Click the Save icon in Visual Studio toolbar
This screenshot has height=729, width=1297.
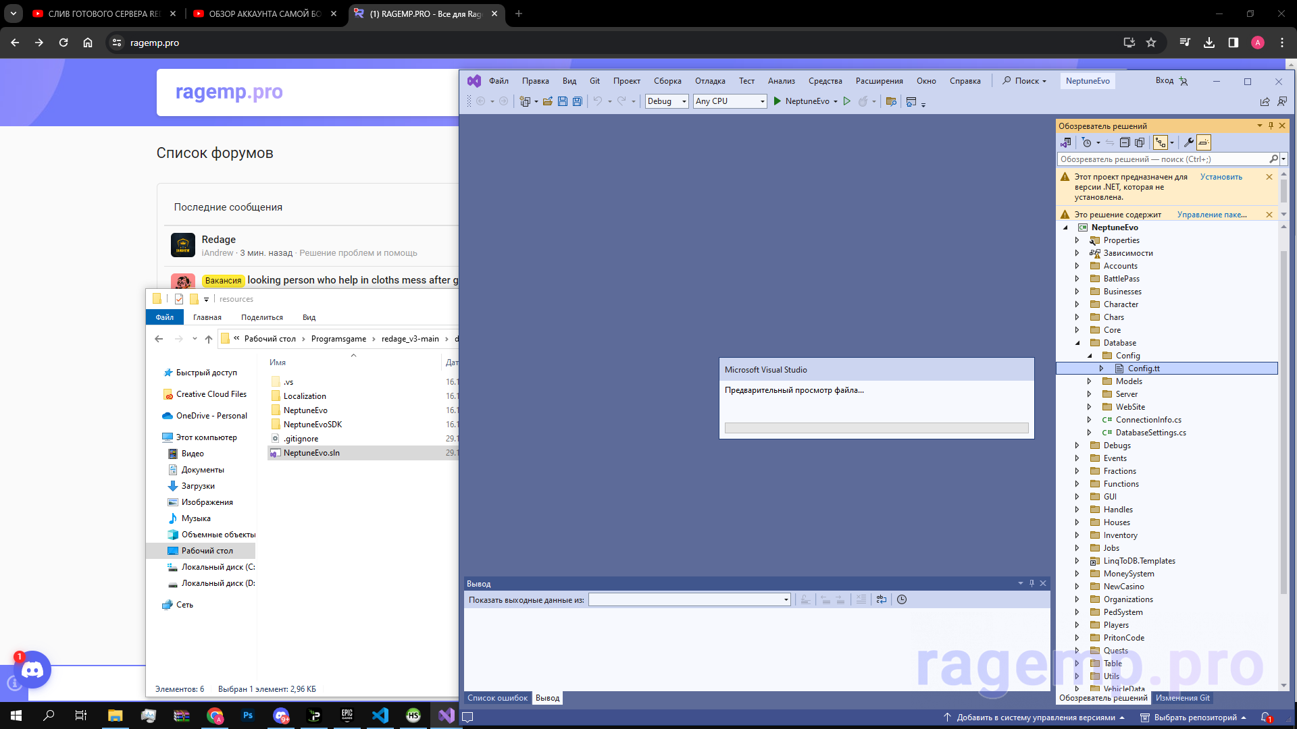[x=562, y=101]
